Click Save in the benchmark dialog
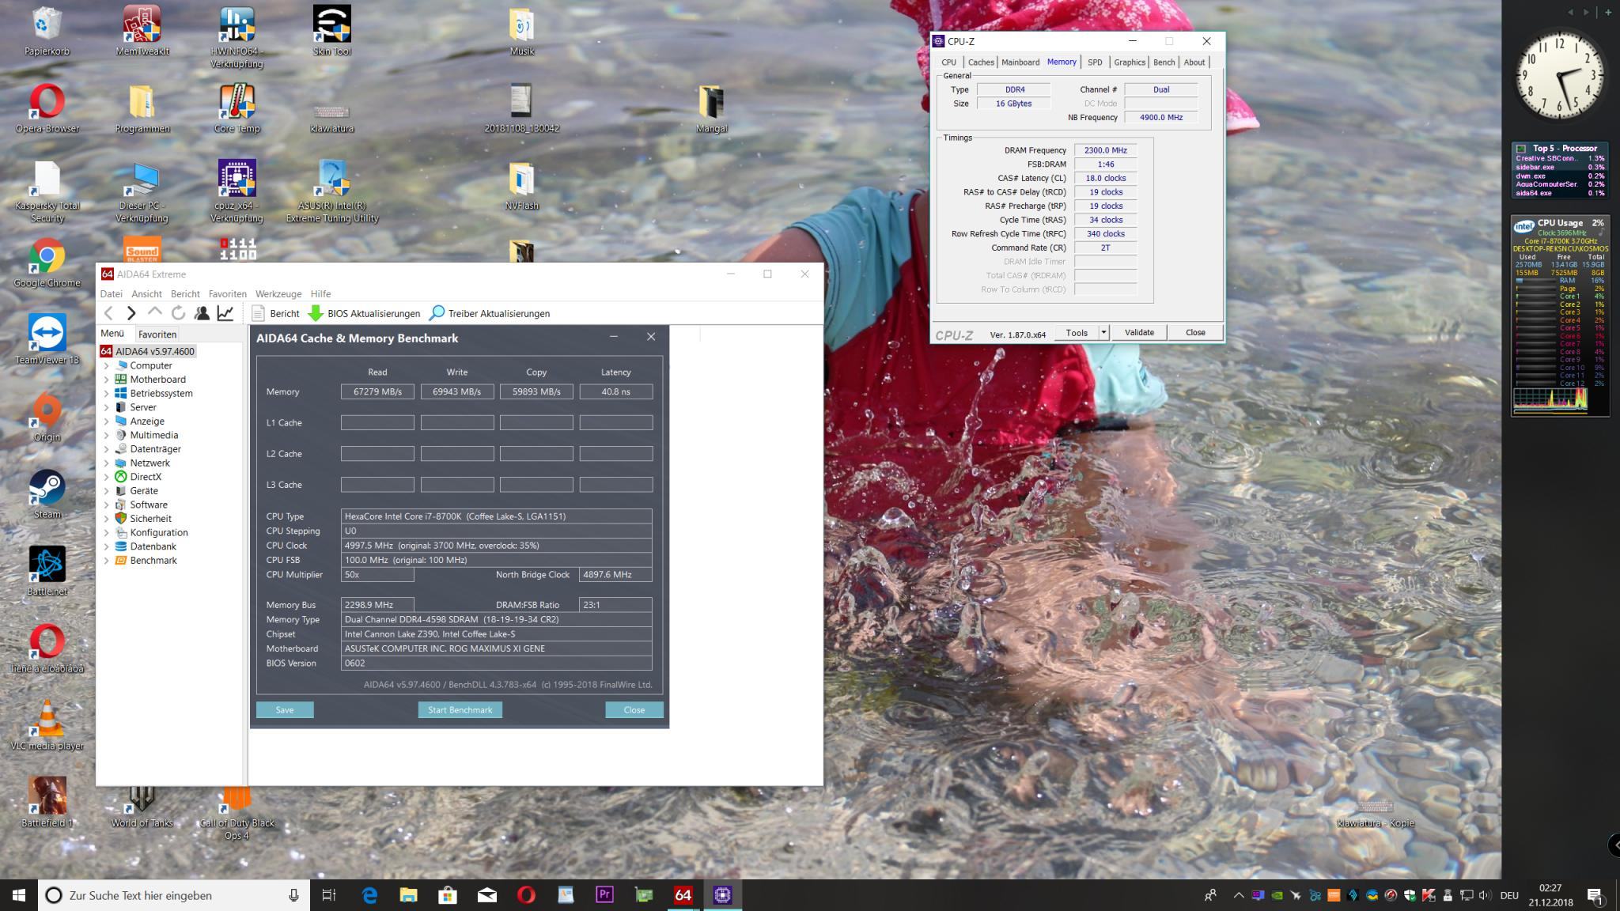1620x911 pixels. pyautogui.click(x=285, y=710)
